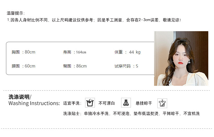The image size is (214, 137).
Task: Click the 悬挂晾干 label
Action: pyautogui.click(x=144, y=103)
